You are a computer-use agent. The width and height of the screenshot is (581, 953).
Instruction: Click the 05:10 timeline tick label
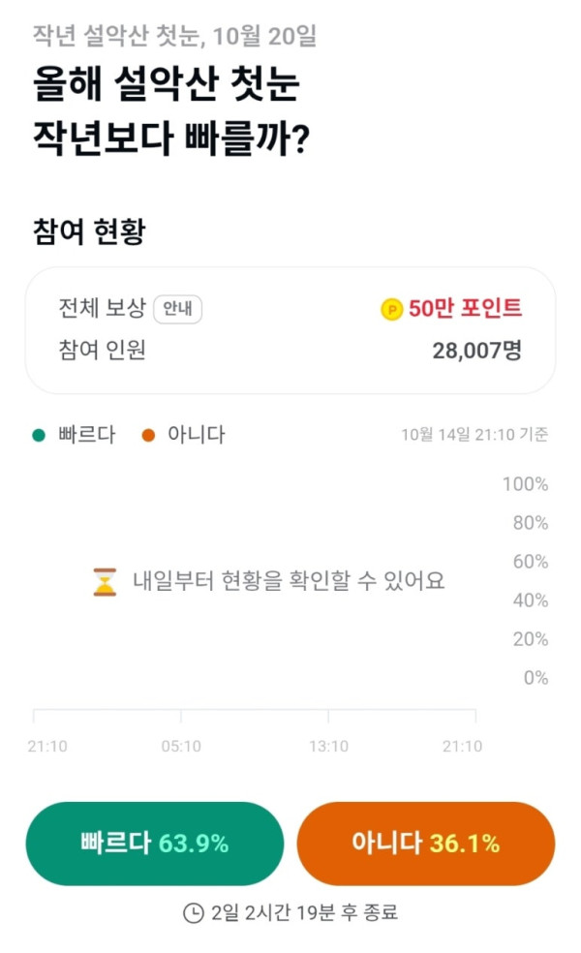click(x=181, y=746)
